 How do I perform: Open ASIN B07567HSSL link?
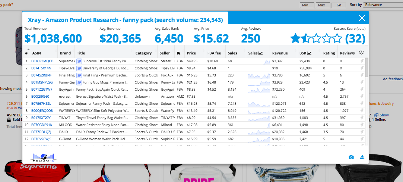[41, 103]
